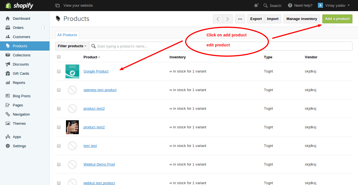Open the notifications bell icon

(256, 5)
